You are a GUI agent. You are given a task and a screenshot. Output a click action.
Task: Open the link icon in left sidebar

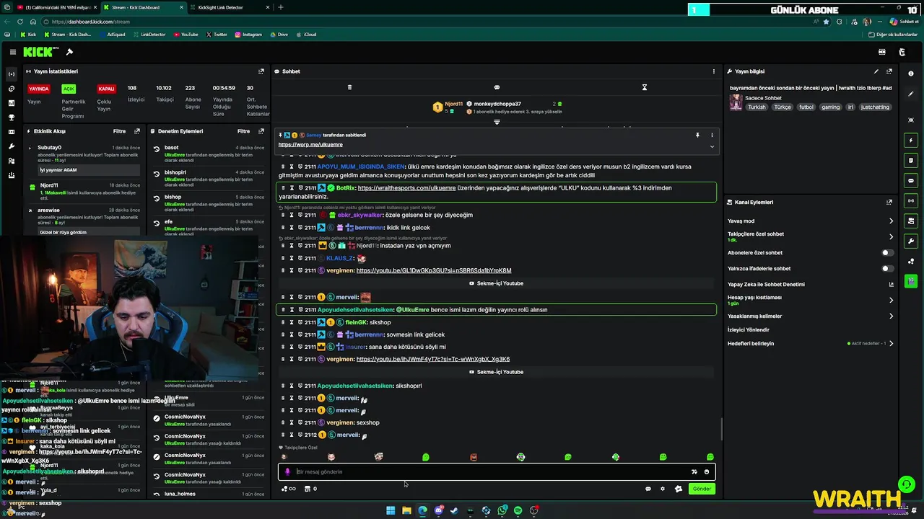(11, 89)
